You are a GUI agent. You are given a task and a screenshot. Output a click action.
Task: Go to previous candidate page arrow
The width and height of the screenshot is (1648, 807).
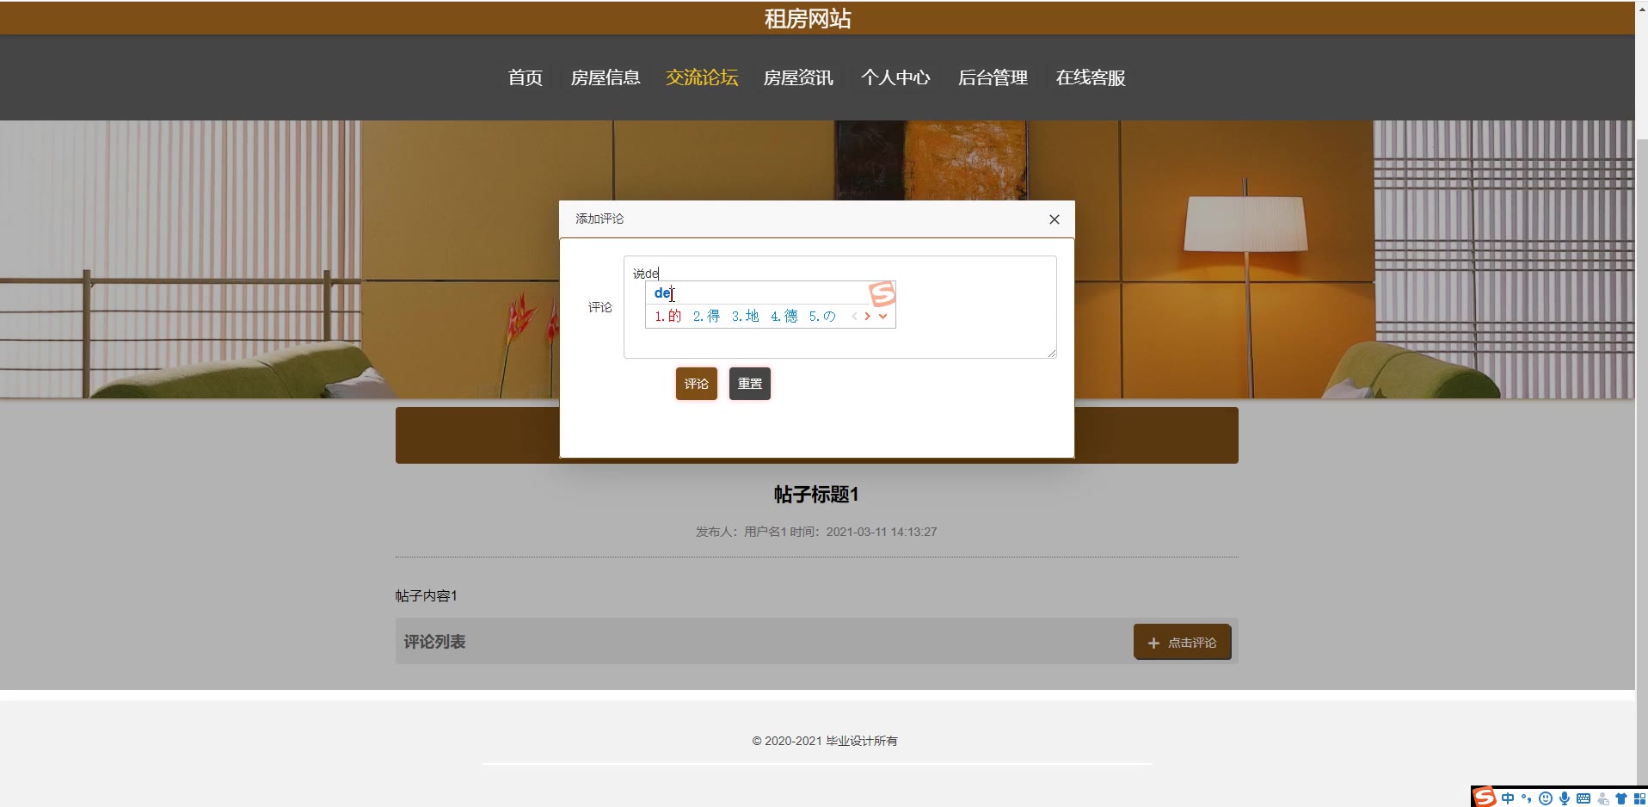(854, 316)
